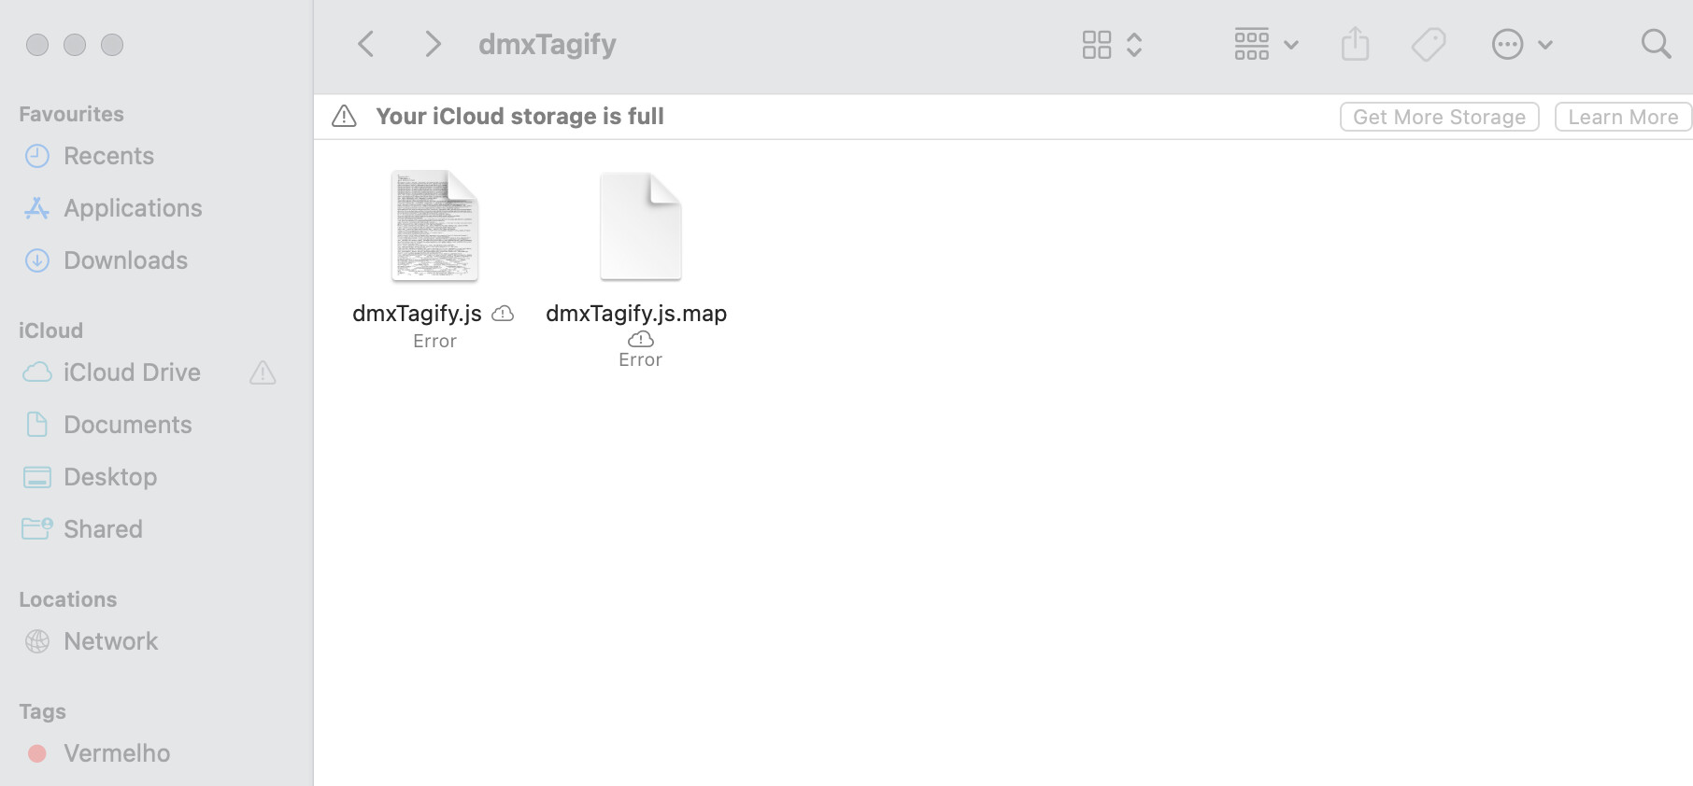Click the Edit Tags icon

point(1428,44)
